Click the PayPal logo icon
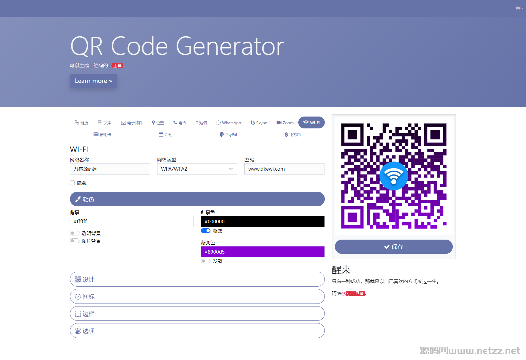The height and width of the screenshot is (360, 526). coord(222,134)
